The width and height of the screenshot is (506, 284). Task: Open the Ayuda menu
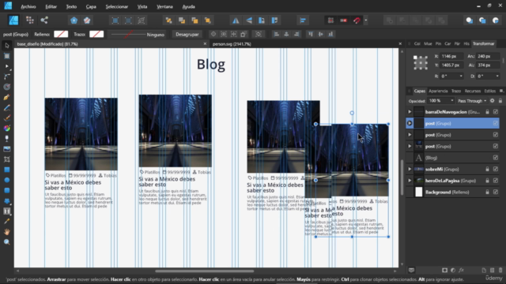pos(188,6)
